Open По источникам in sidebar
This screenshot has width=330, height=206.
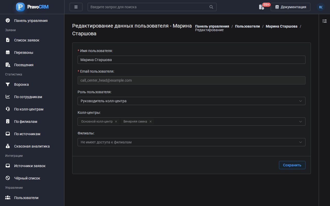pos(32,134)
